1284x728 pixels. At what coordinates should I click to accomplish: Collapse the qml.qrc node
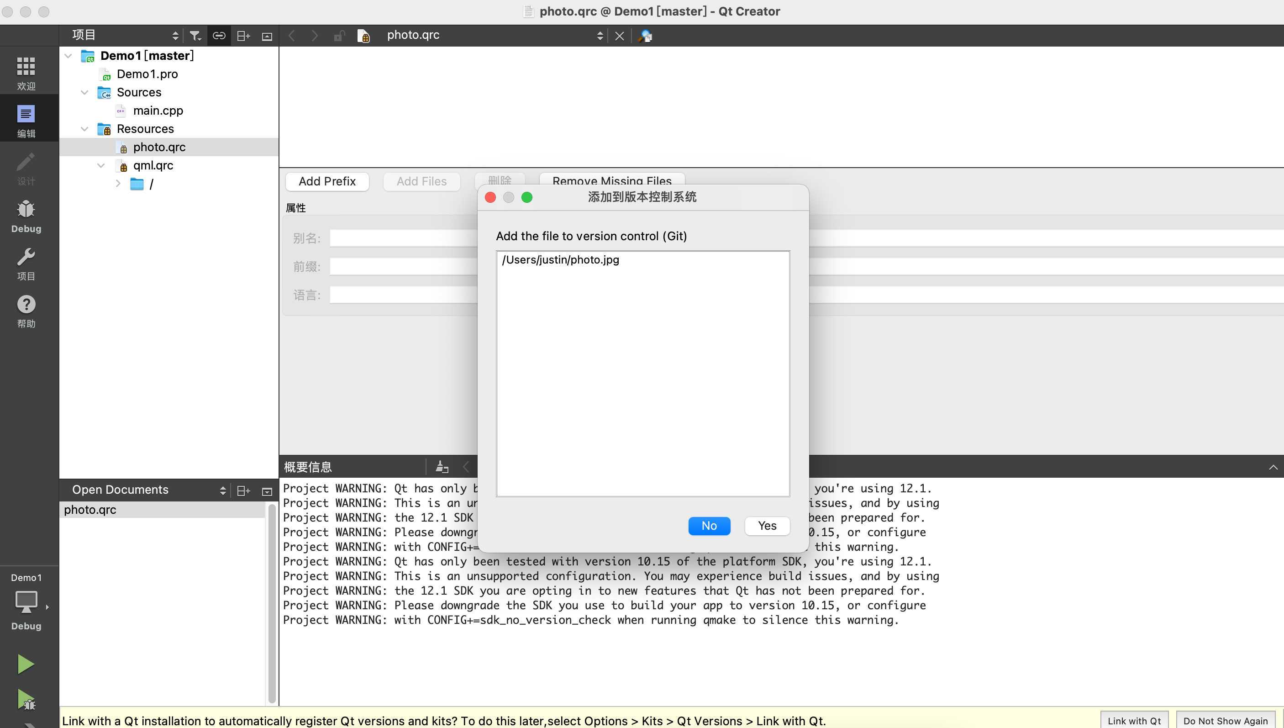tap(101, 165)
